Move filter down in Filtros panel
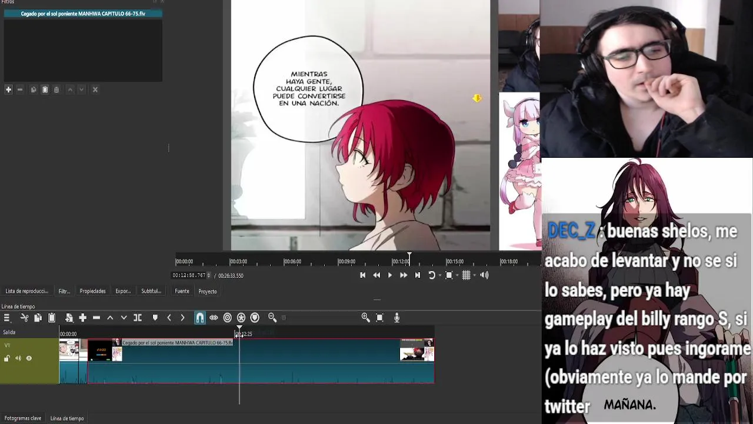This screenshot has width=753, height=424. pos(81,90)
